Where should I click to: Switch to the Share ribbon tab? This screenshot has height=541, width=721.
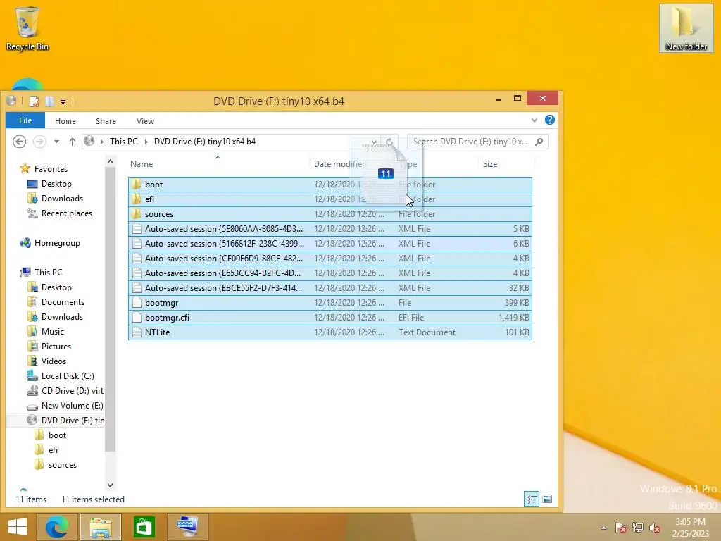(106, 121)
